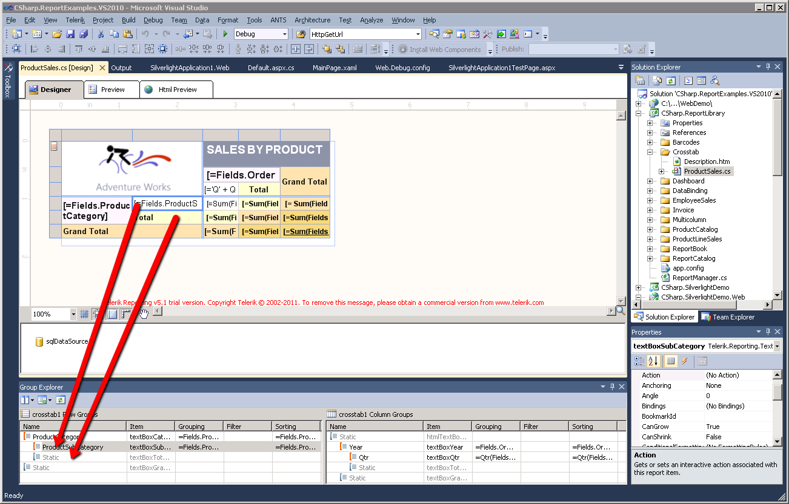Toggle grid display in the designer

(84, 313)
